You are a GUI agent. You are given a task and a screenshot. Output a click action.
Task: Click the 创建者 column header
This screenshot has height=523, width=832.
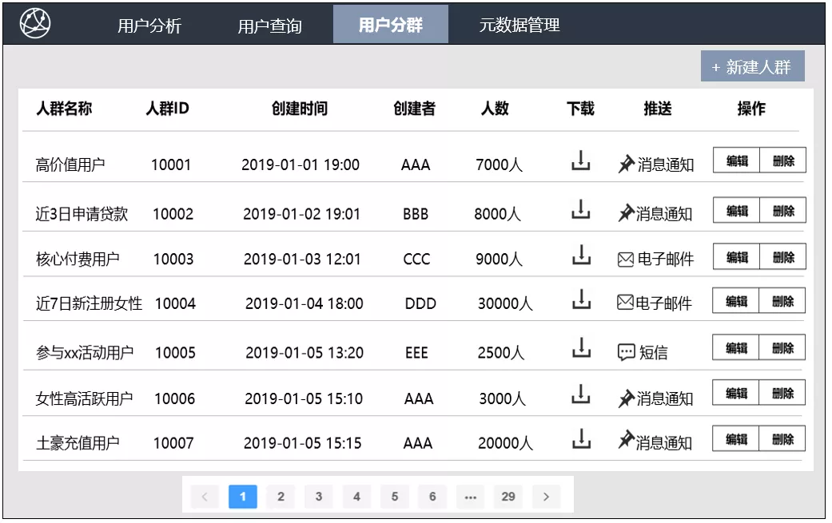tap(415, 108)
